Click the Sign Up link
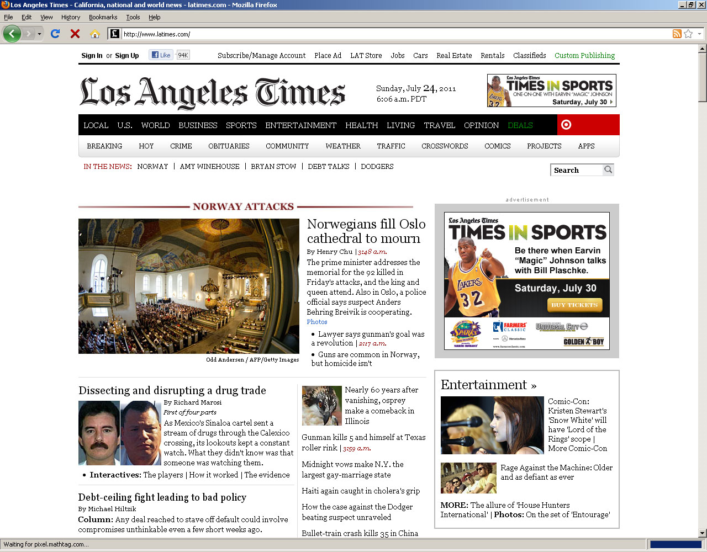707x552 pixels. pyautogui.click(x=127, y=55)
